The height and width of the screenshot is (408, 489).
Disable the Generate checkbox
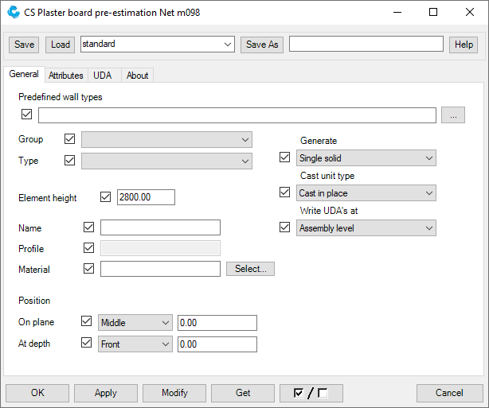(285, 157)
